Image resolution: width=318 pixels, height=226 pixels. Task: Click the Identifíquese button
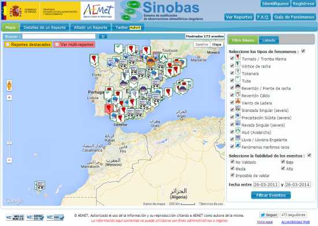tap(275, 3)
